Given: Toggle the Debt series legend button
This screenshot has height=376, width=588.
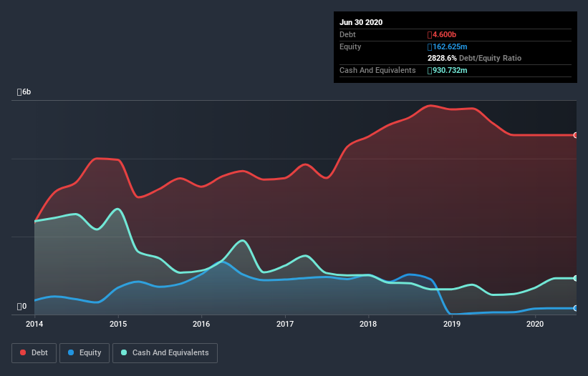Looking at the screenshot, I should (34, 353).
